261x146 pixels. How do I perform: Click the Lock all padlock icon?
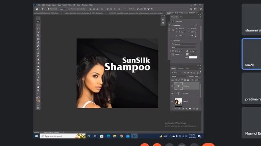[x=188, y=80]
